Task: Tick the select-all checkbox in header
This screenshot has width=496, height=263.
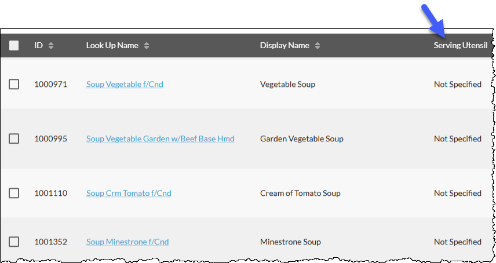Action: (14, 46)
